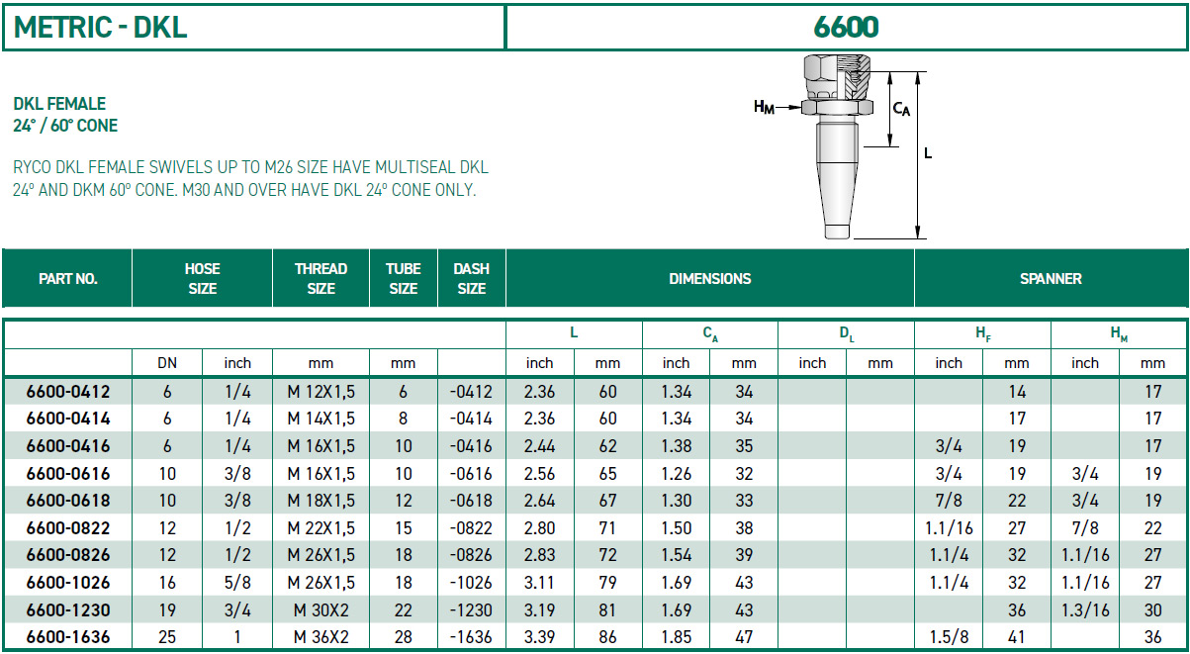The width and height of the screenshot is (1190, 654).
Task: Click CA value 47 mm
Action: pyautogui.click(x=744, y=636)
